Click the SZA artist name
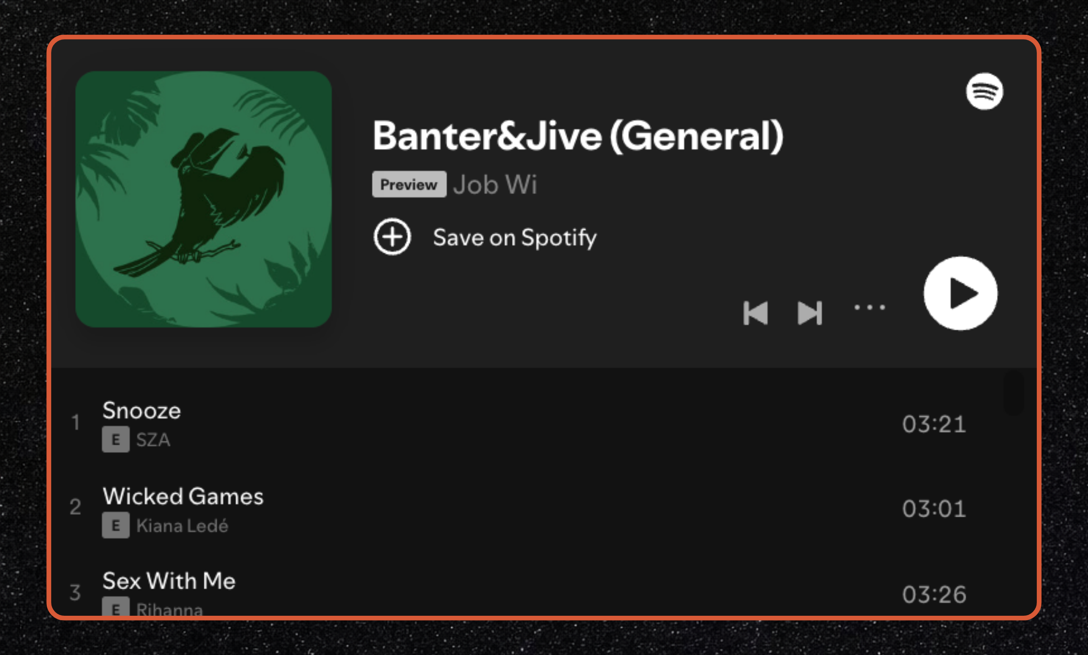1088x655 pixels. (153, 440)
